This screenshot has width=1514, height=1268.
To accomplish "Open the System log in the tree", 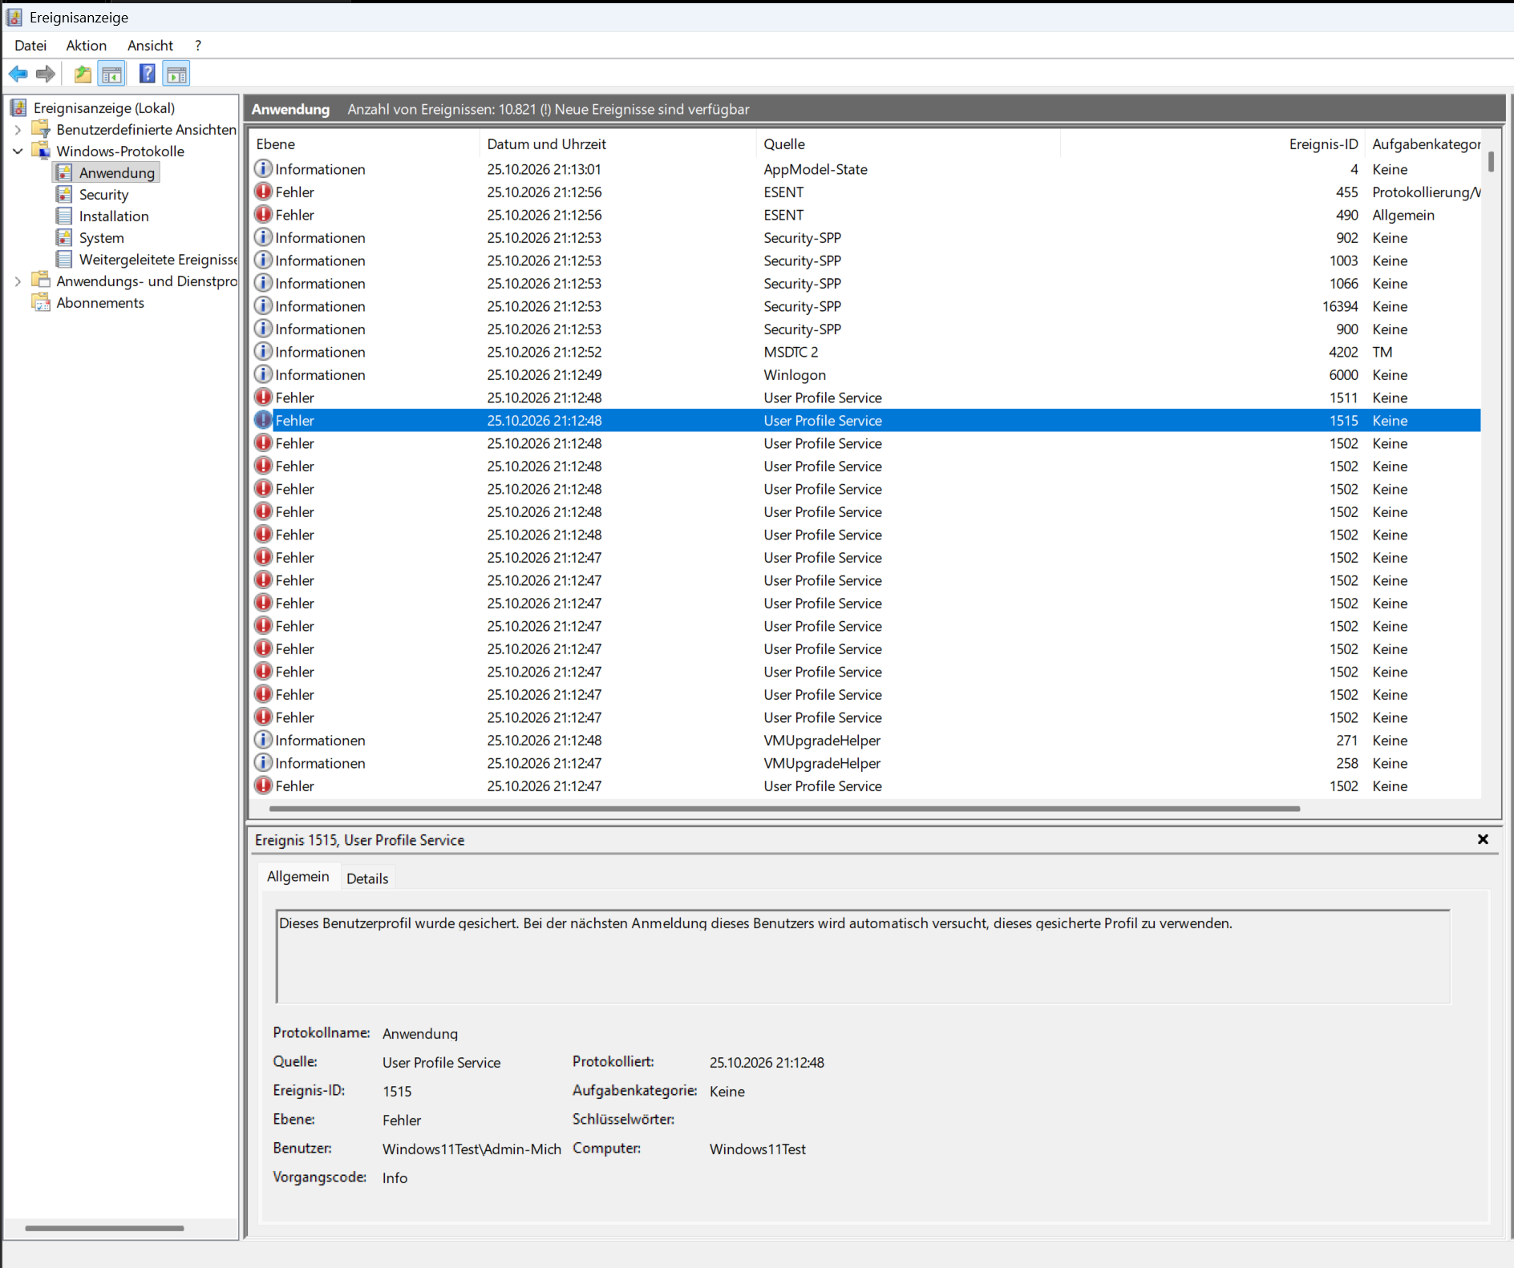I will point(101,238).
